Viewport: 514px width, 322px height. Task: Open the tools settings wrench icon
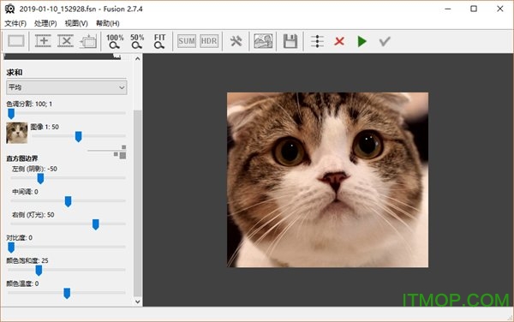[x=236, y=41]
